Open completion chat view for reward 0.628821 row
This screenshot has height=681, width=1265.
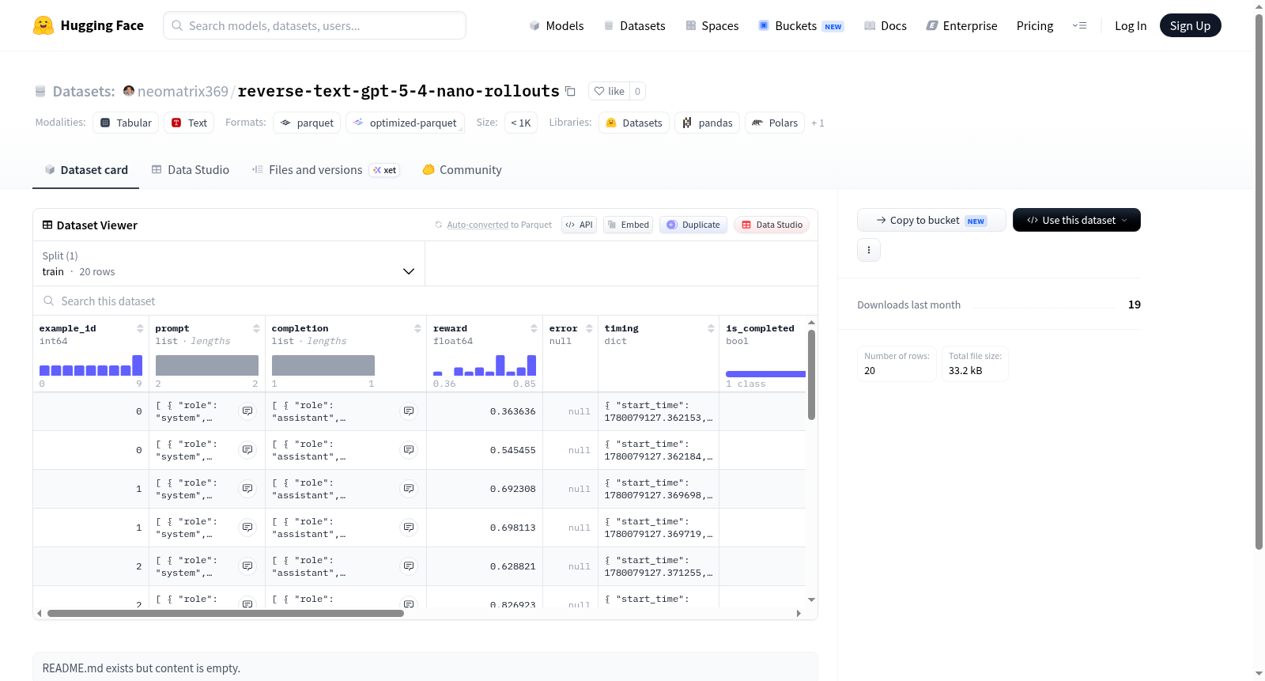coord(409,566)
